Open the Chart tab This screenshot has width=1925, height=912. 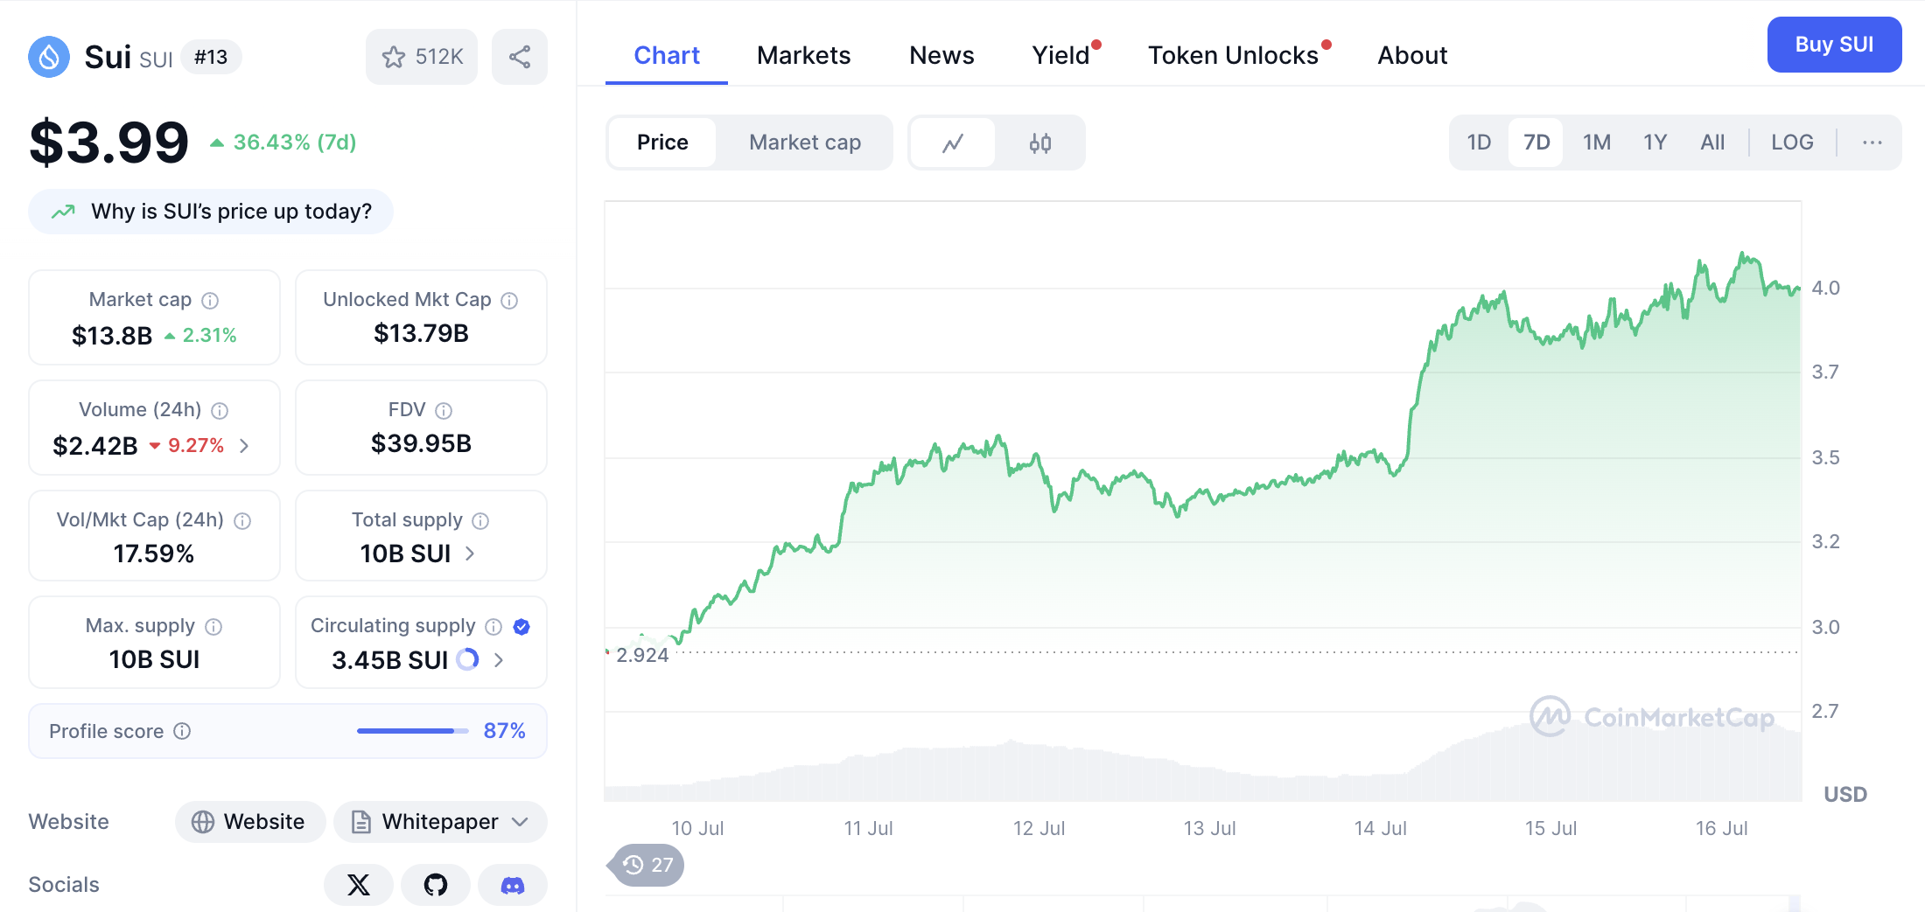click(x=667, y=55)
